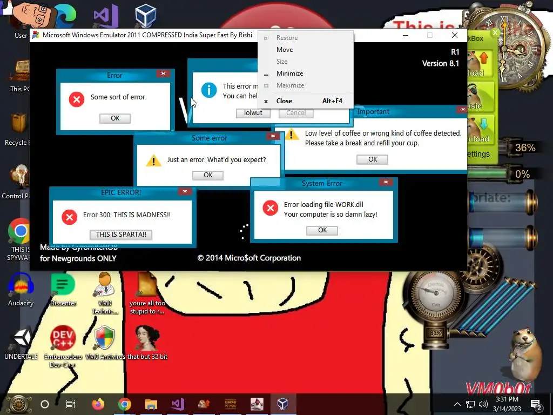This screenshot has height=415, width=553.
Task: Click OK in the System Error WORK.dll dialog
Action: click(x=322, y=230)
